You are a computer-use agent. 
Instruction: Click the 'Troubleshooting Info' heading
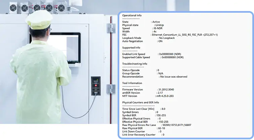(x=135, y=64)
